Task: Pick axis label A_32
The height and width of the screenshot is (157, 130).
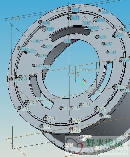Action: (107, 116)
